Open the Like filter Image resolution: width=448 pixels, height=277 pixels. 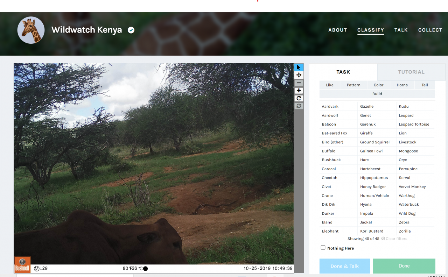[x=330, y=85]
